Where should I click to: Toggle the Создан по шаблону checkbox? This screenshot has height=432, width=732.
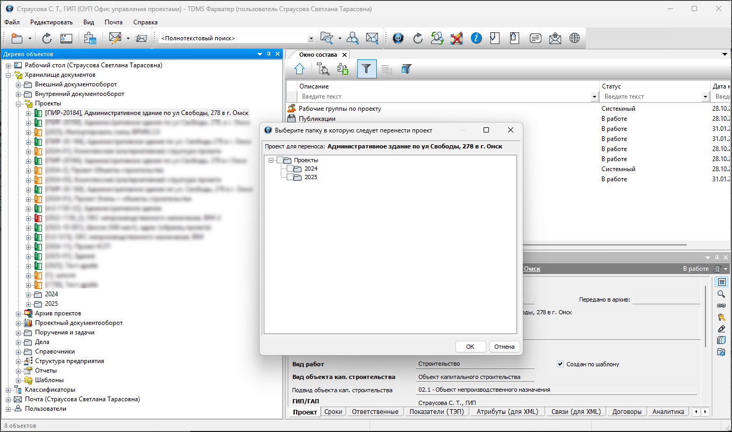pyautogui.click(x=560, y=364)
